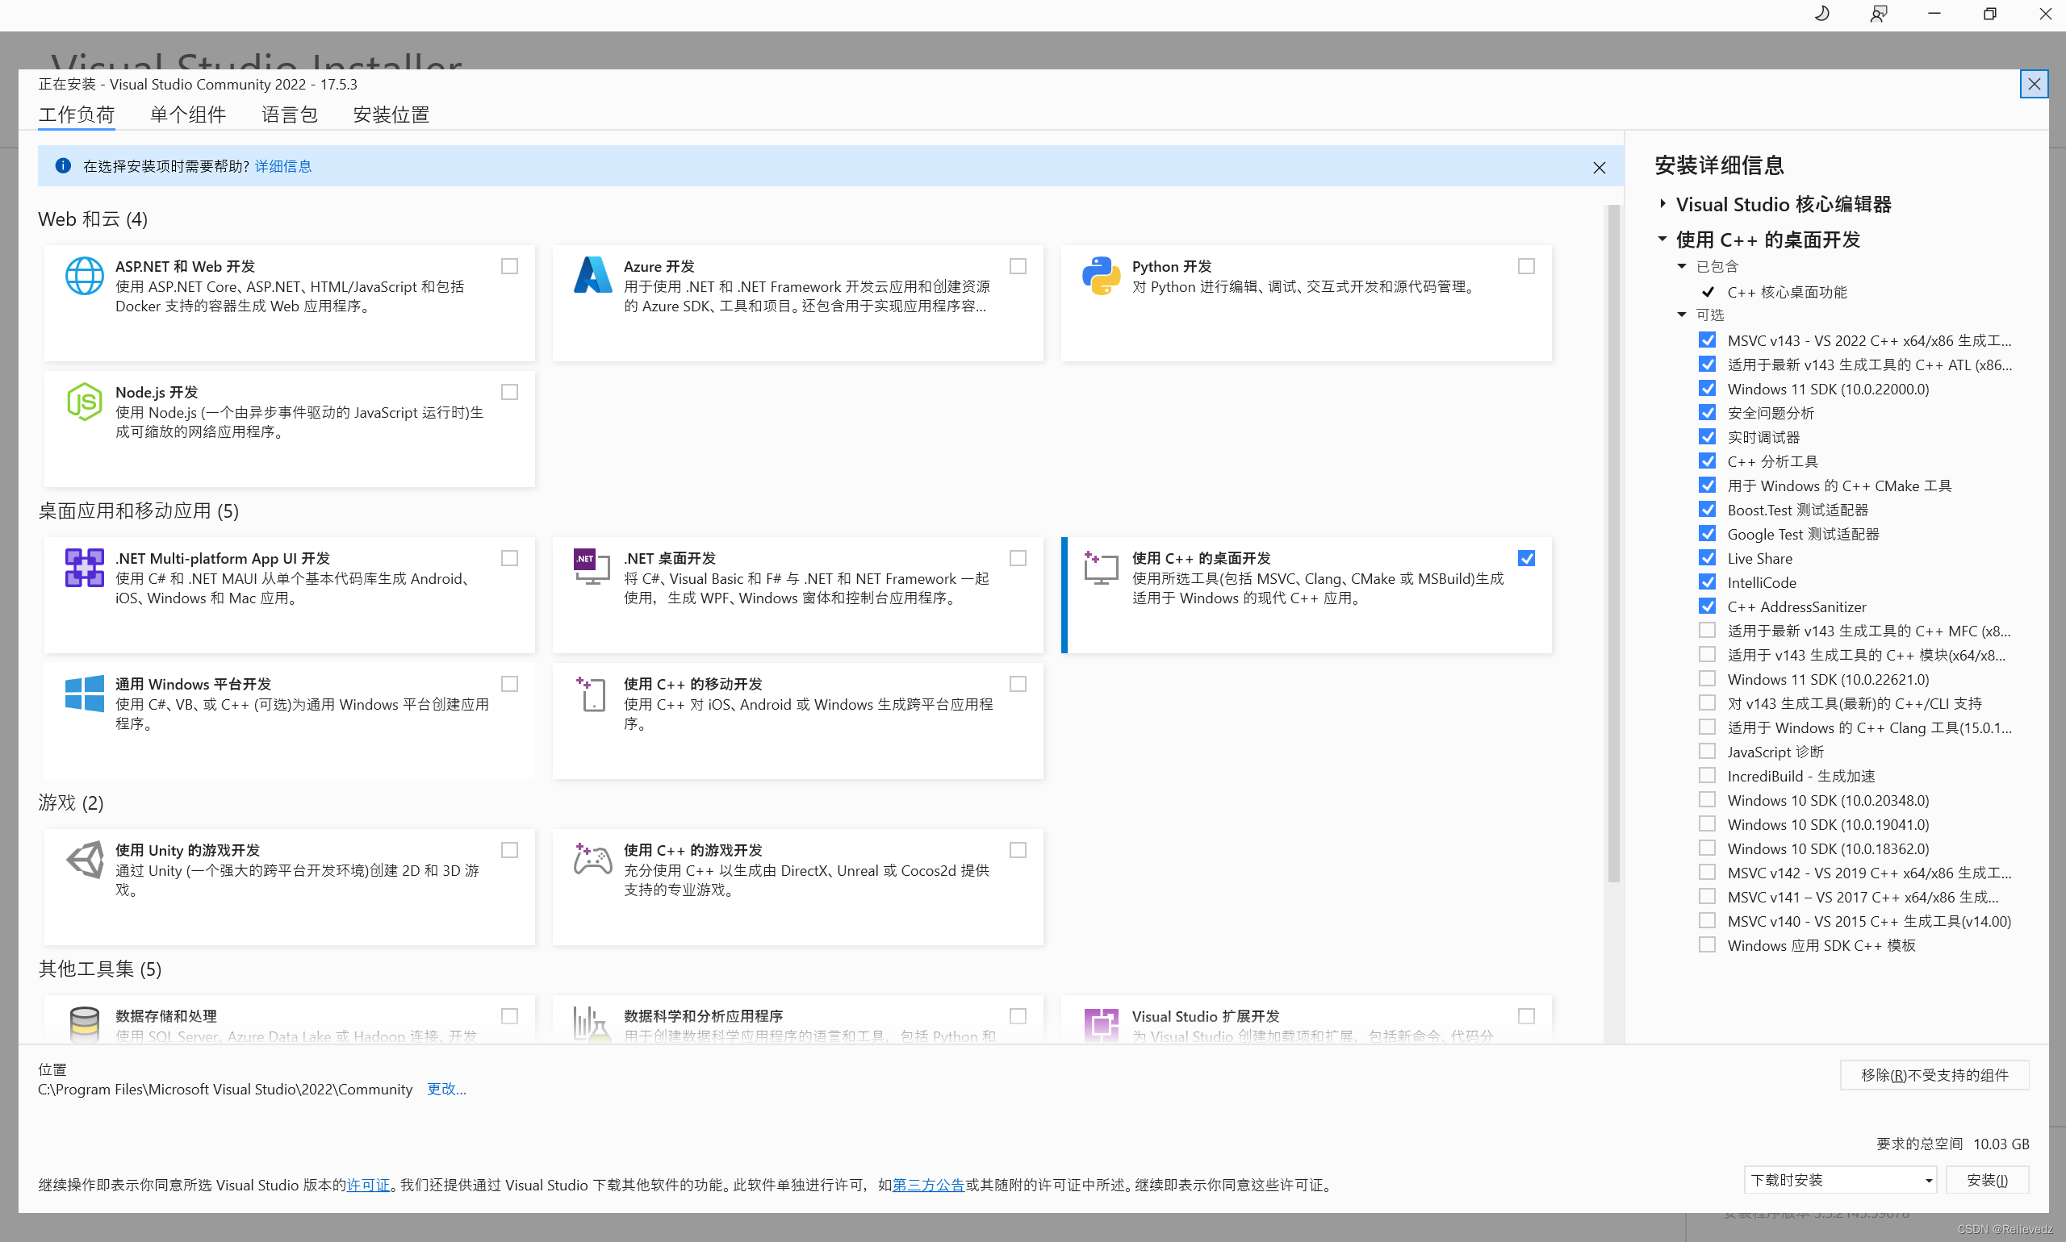Screen dimensions: 2066x1242
Task: Click the .NET desktop development icon
Action: tap(592, 567)
